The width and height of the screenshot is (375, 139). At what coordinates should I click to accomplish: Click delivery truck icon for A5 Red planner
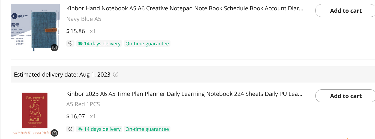tap(80, 129)
